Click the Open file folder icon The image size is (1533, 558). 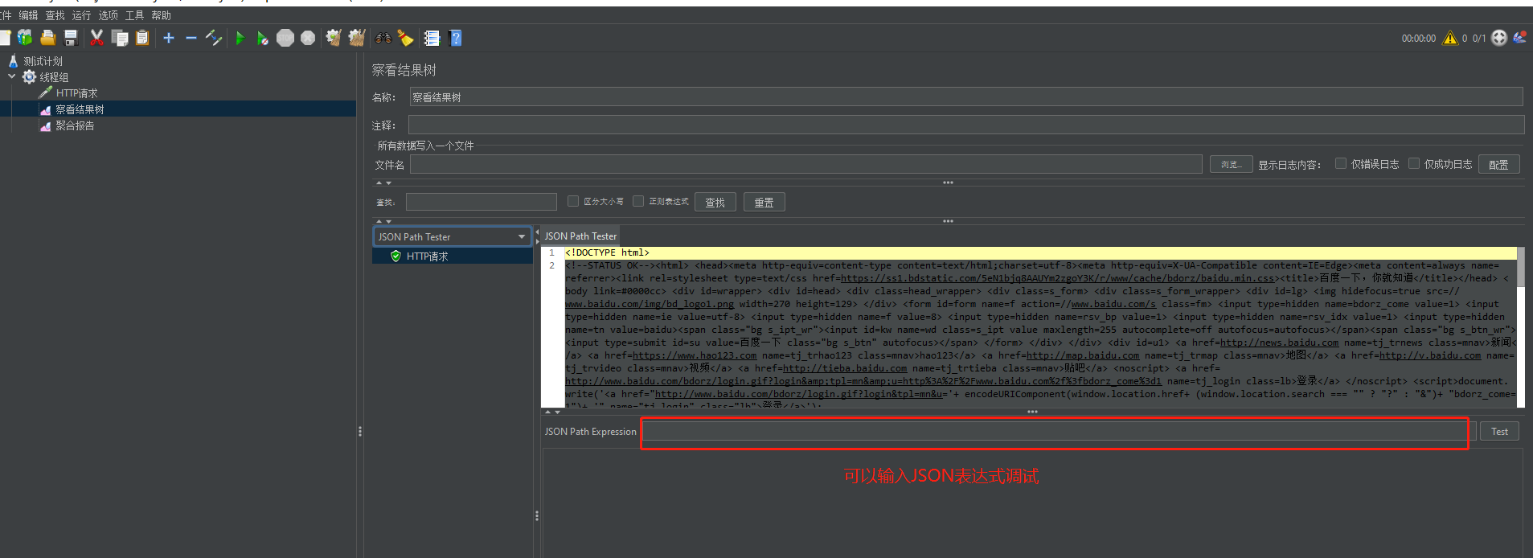point(47,38)
